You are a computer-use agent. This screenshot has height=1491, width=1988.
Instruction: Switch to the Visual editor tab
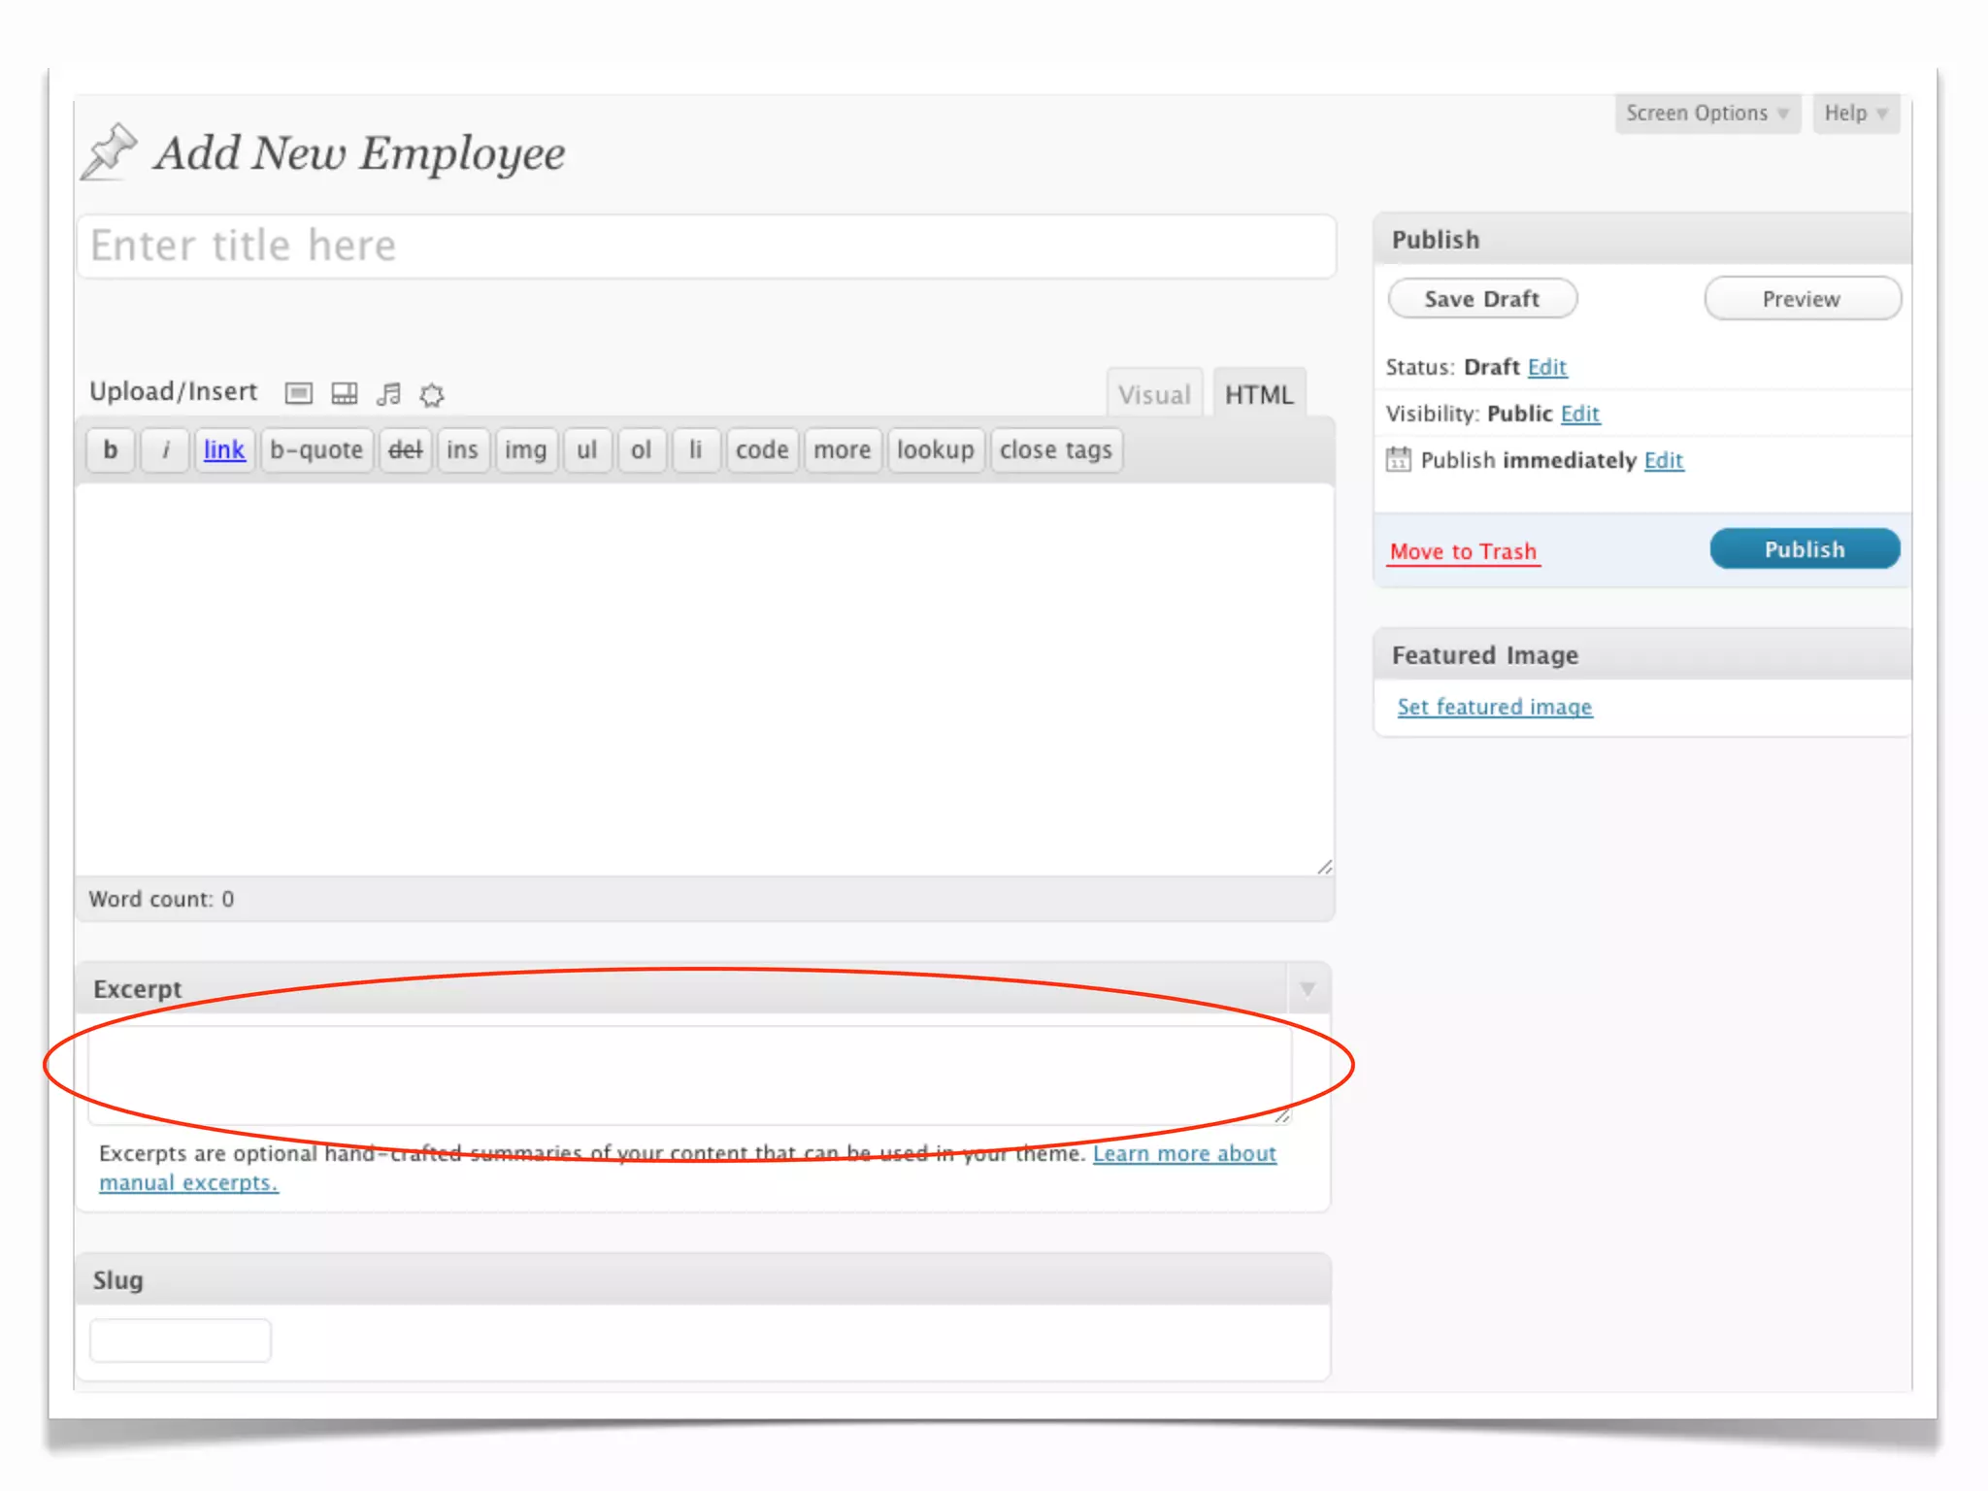pos(1153,394)
